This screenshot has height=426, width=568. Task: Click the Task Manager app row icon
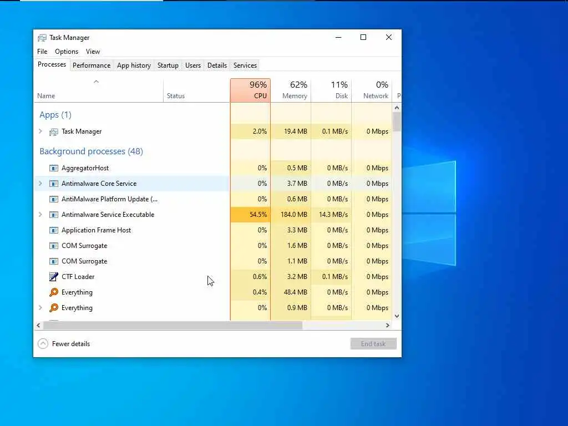(x=54, y=132)
